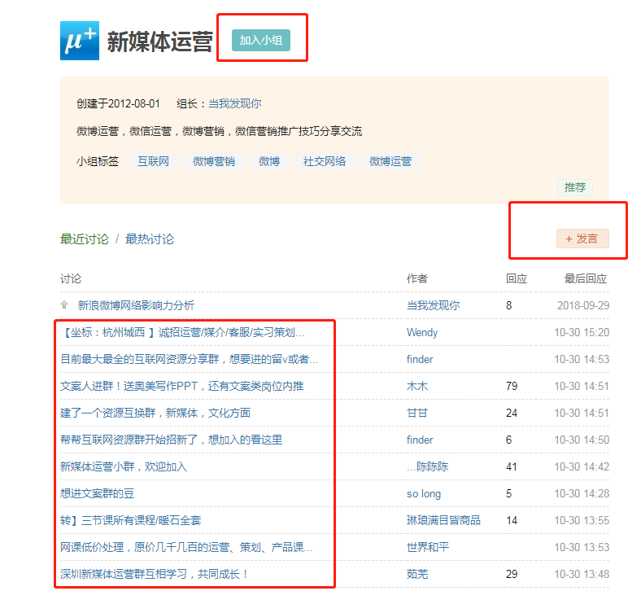
Task: Click the last-reply time 10-30 13:48
Action: coord(582,574)
